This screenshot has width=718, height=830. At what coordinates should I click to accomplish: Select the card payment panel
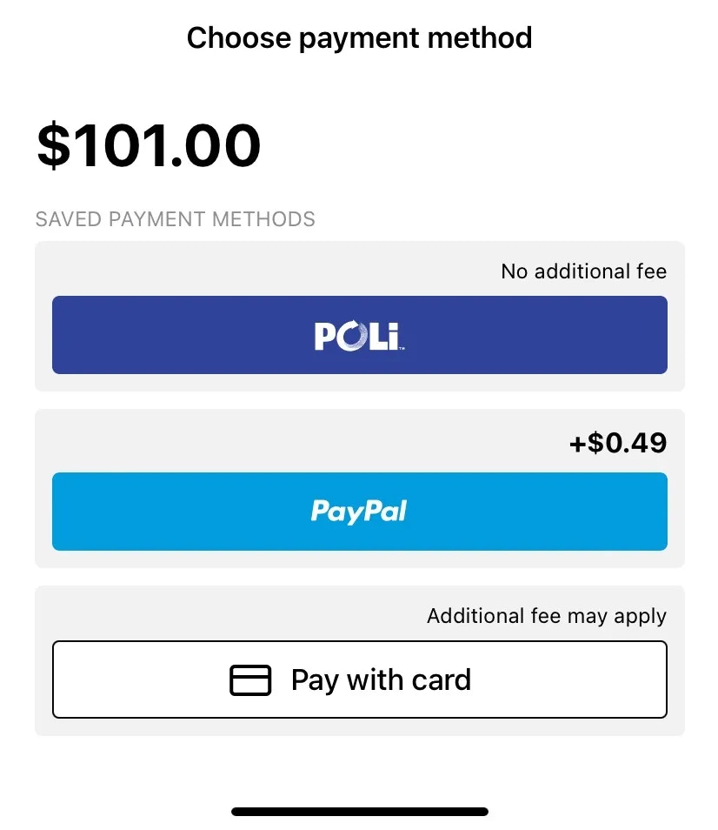(360, 660)
